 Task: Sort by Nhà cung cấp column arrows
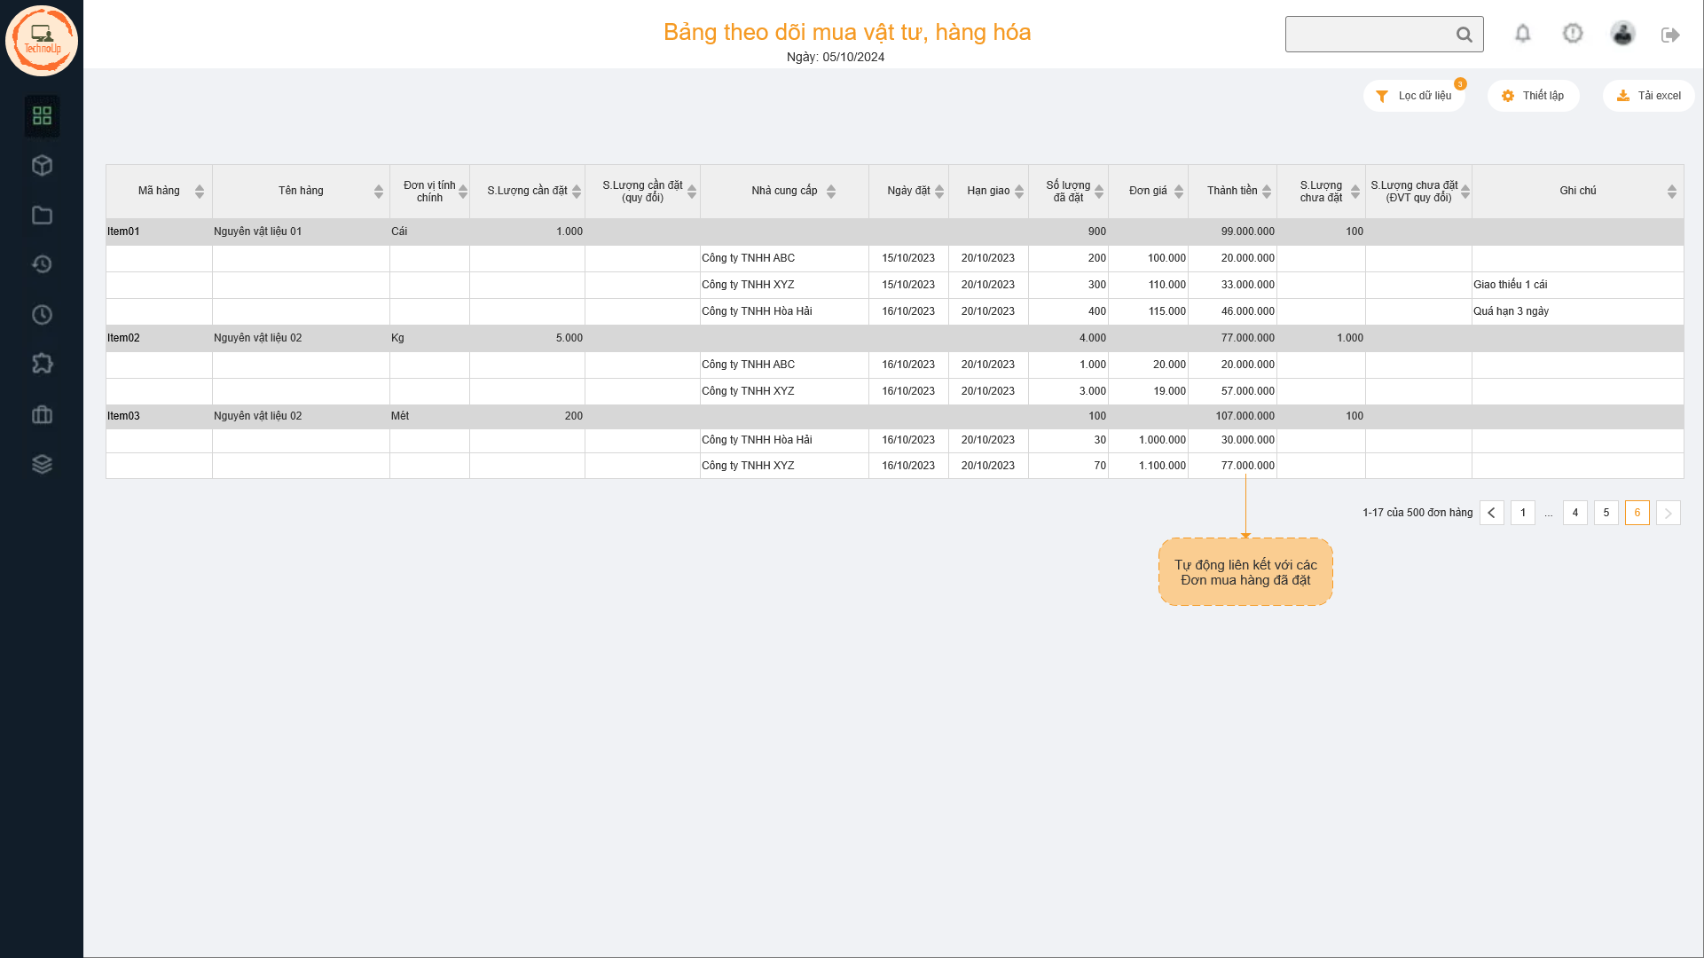point(831,192)
